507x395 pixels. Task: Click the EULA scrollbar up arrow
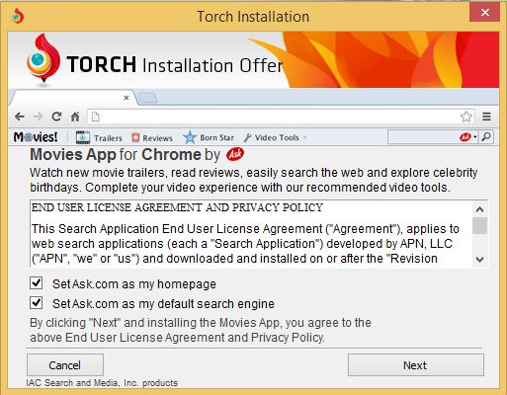pos(480,209)
